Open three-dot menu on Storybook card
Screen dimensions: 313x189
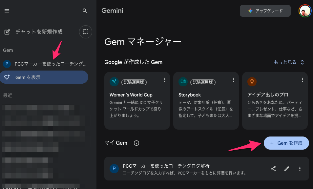233,80
